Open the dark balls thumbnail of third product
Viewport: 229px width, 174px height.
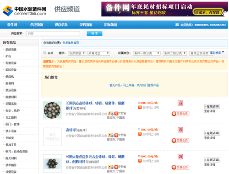point(52,163)
